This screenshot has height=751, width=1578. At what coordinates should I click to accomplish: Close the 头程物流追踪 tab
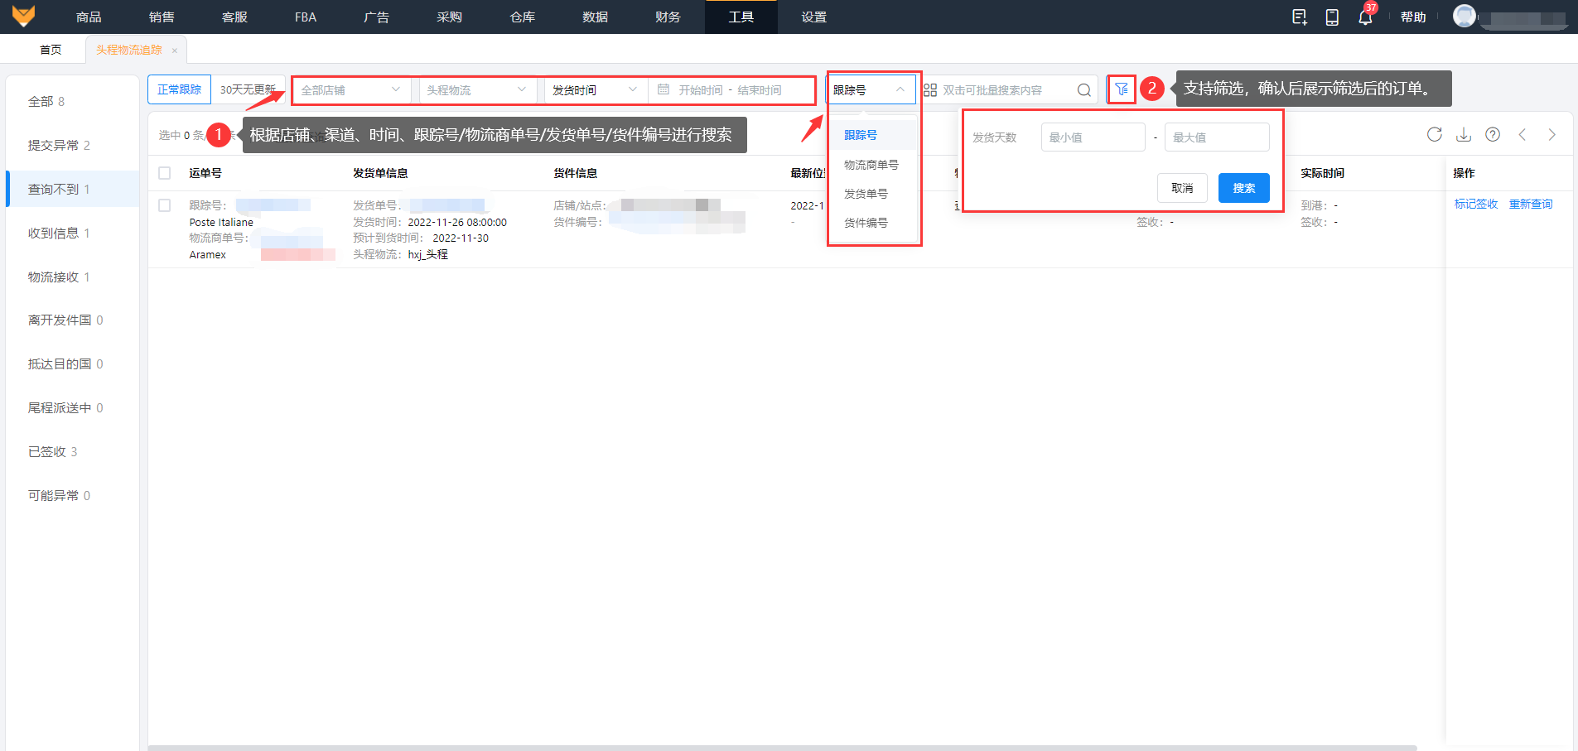[x=174, y=51]
